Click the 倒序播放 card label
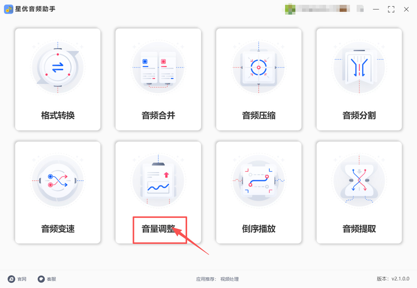 [259, 229]
